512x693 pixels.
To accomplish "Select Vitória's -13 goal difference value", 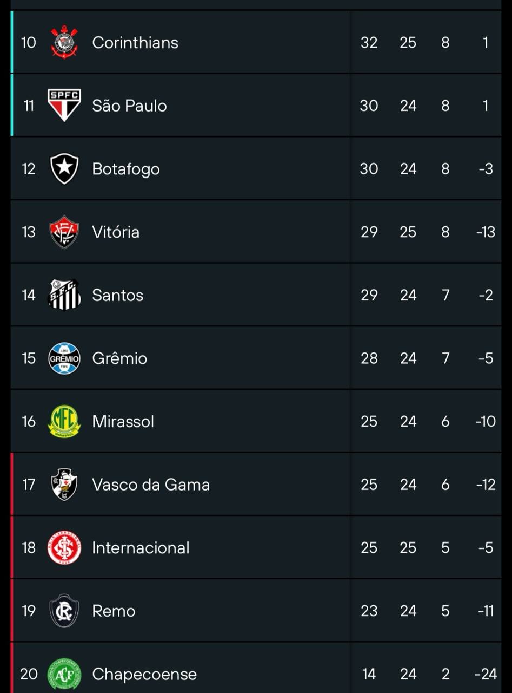I will (x=486, y=232).
